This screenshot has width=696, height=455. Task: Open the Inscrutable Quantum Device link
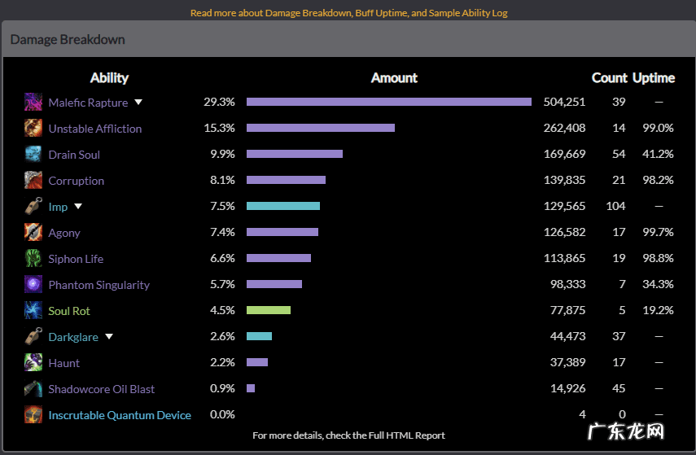(x=120, y=415)
